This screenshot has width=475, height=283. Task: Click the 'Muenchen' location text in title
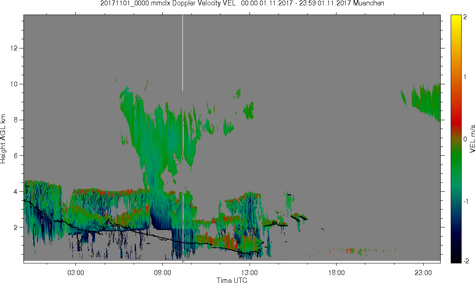(368, 3)
